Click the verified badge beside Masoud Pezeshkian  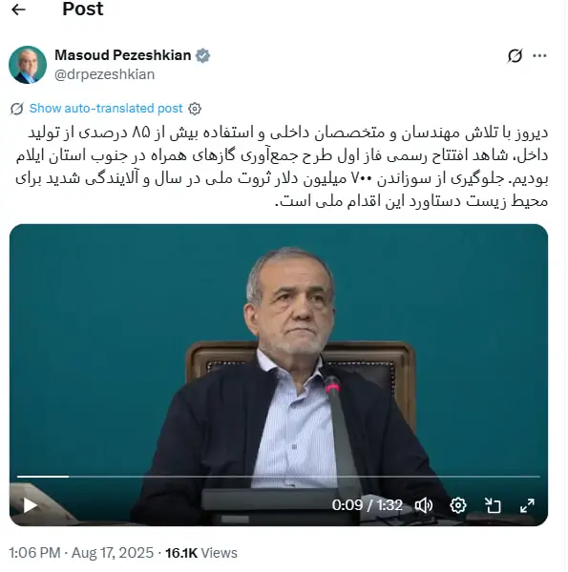(x=202, y=56)
